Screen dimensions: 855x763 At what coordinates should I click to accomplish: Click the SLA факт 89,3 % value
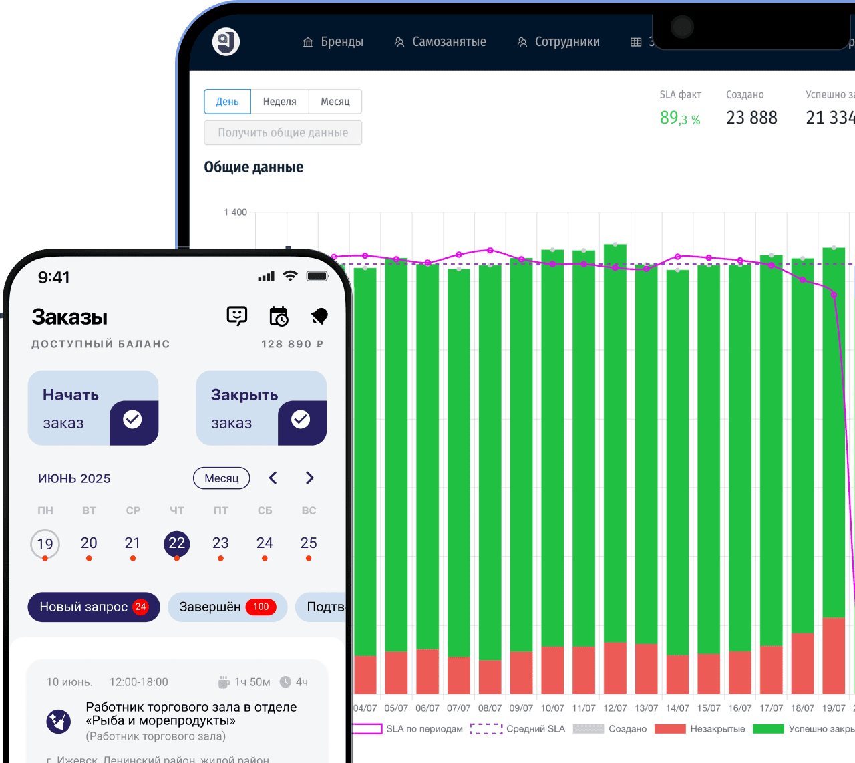680,118
